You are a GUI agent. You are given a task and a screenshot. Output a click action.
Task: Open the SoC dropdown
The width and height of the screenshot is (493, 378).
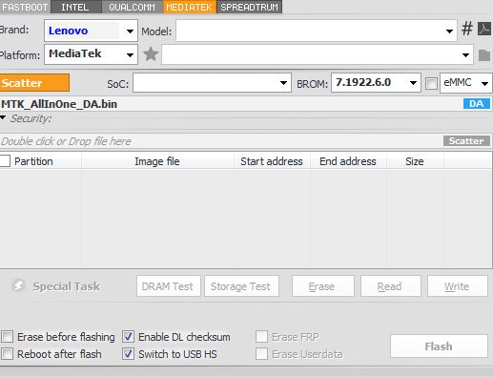click(212, 83)
